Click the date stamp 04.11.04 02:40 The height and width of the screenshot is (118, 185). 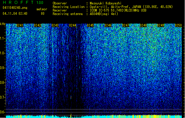pos(15,14)
